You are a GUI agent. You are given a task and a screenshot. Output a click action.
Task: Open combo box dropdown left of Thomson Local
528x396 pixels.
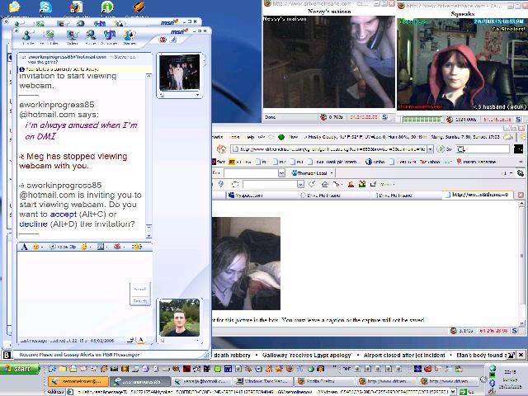point(281,173)
